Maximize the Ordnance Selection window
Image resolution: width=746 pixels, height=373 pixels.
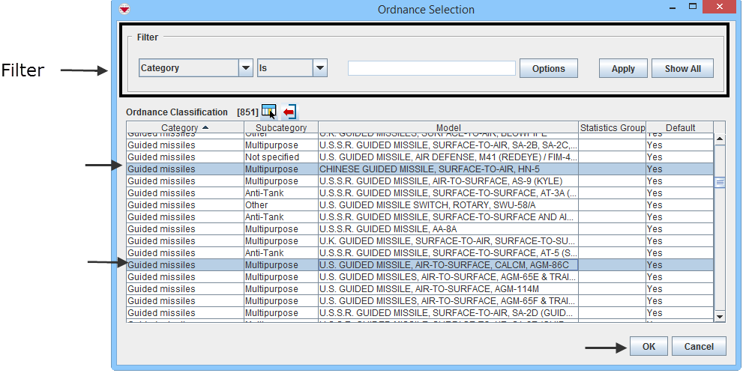click(694, 8)
